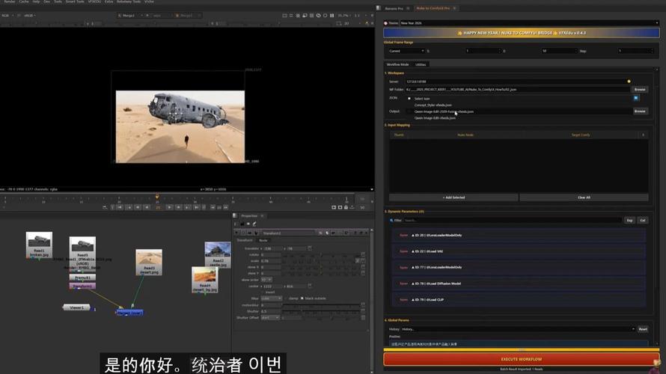
Task: Open the Current frame range dropdown
Action: click(406, 51)
